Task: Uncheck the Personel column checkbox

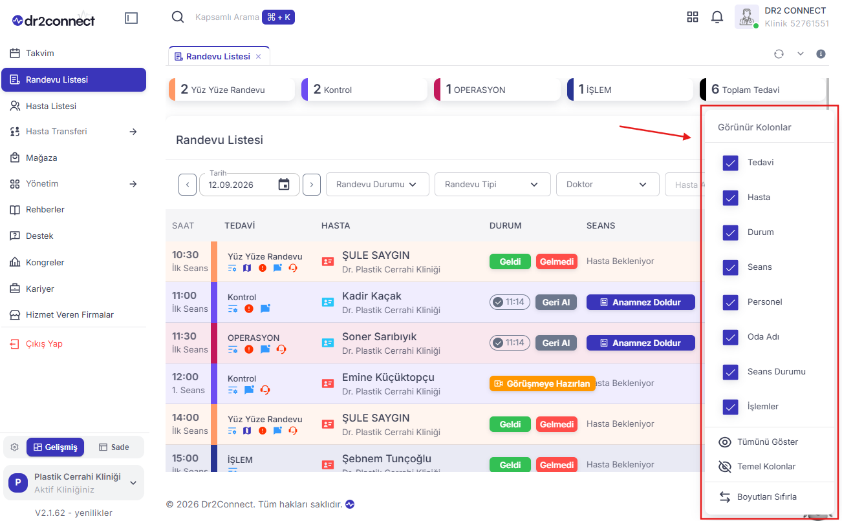Action: pyautogui.click(x=731, y=302)
